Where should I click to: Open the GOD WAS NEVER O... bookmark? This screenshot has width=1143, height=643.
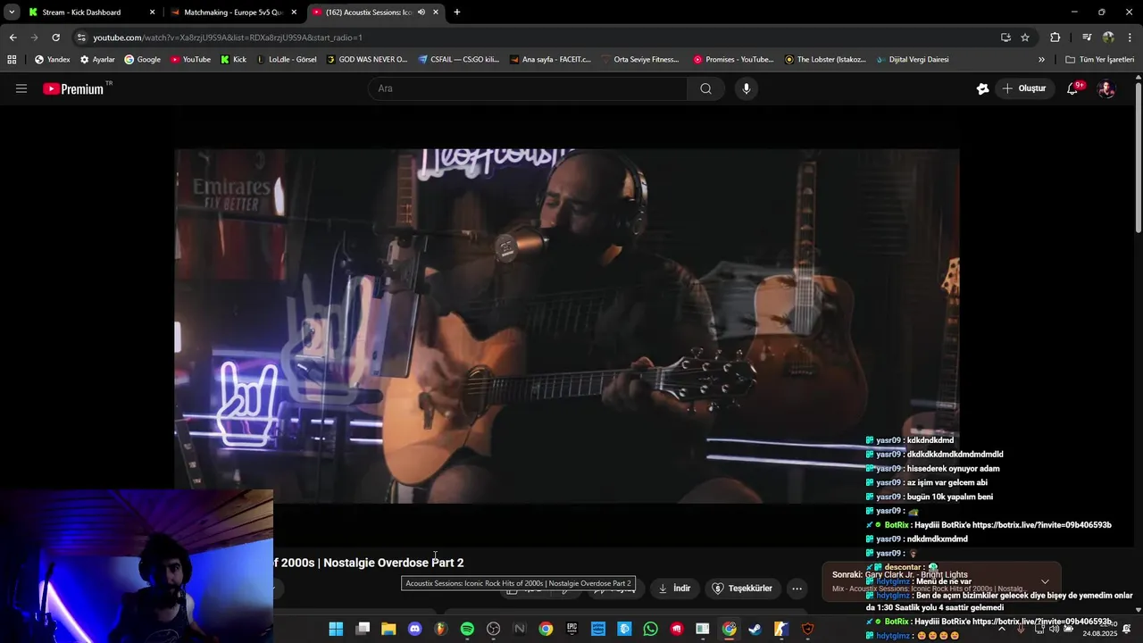pos(367,60)
